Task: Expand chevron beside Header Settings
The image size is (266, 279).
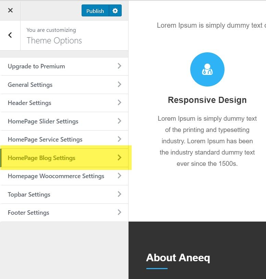Action: [119, 103]
